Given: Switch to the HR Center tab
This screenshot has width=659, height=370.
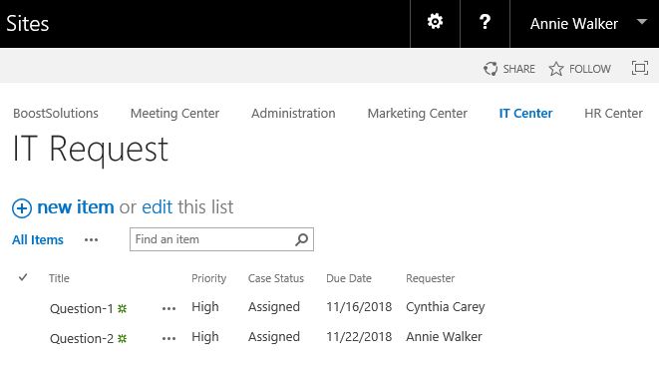Looking at the screenshot, I should pos(613,113).
